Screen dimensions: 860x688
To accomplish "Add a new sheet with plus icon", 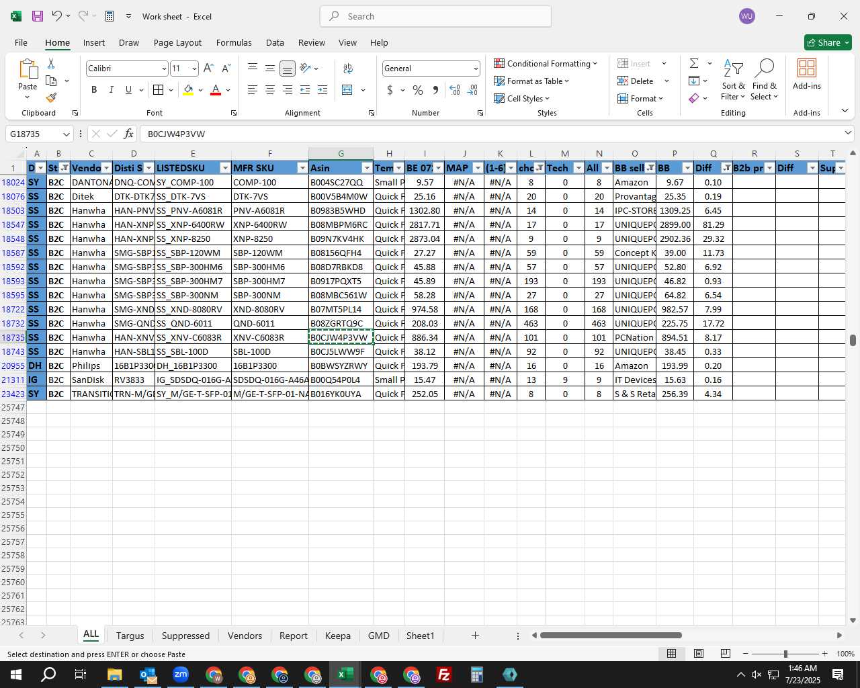I will click(x=475, y=636).
